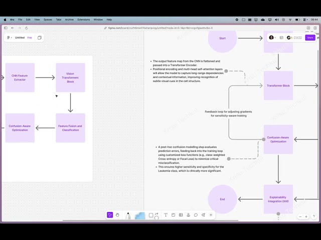
Task: Choose the Shapes and connectors tool
Action: (x=153, y=215)
